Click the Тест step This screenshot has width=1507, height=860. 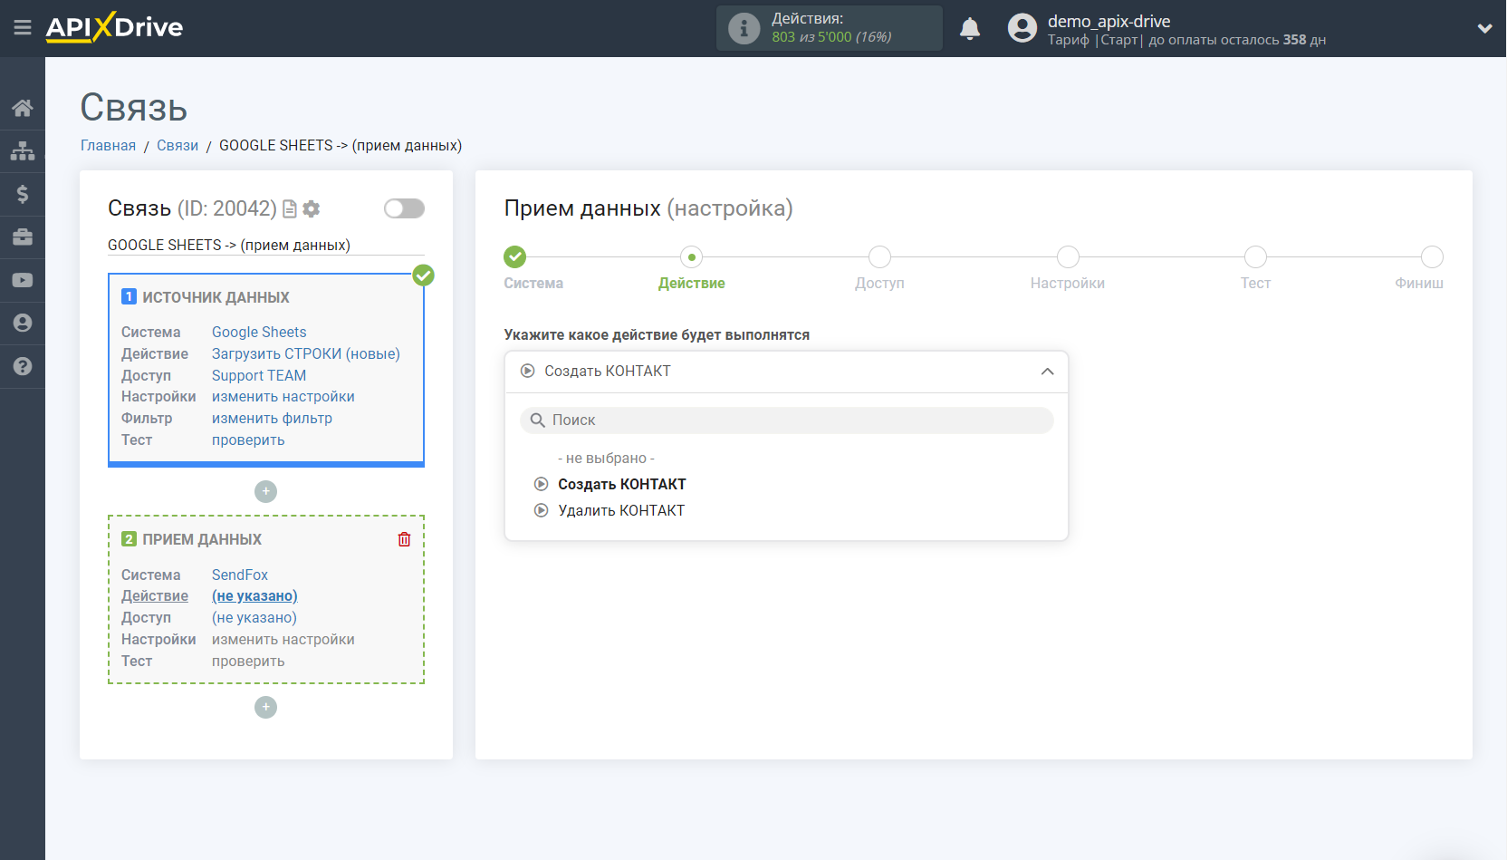click(x=1255, y=257)
